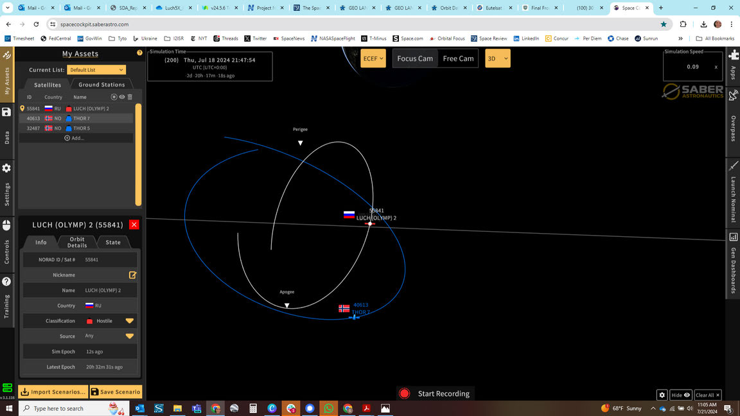Open Outlook from the Windows taskbar

click(x=139, y=408)
